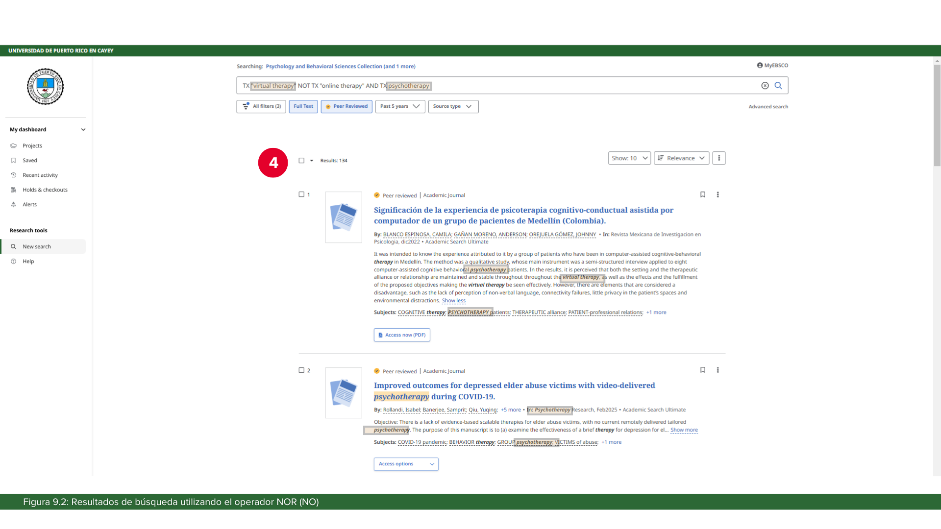Bookmark the first search result

[703, 194]
